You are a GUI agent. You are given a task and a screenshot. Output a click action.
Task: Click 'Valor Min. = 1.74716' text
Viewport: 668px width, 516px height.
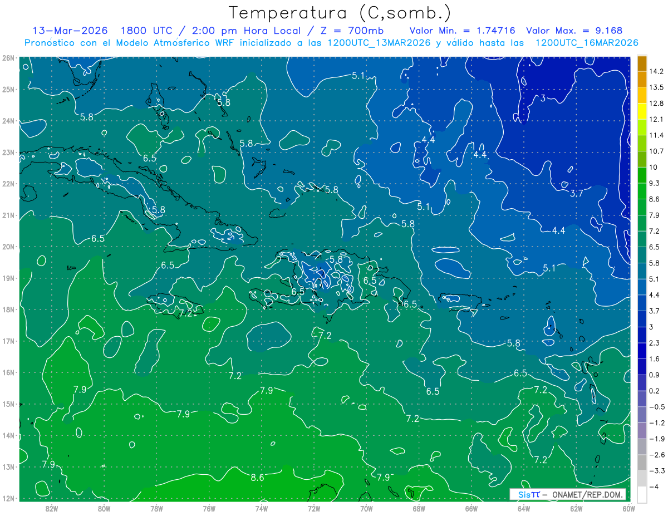[x=462, y=31]
